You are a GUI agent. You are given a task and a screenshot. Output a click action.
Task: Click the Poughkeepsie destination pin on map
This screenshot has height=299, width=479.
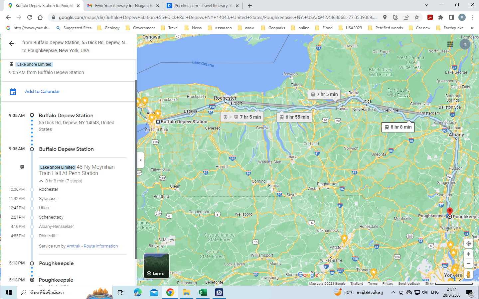tap(450, 211)
